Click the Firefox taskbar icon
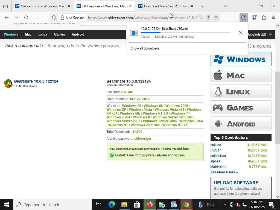This screenshot has height=210, width=280. pos(150,205)
